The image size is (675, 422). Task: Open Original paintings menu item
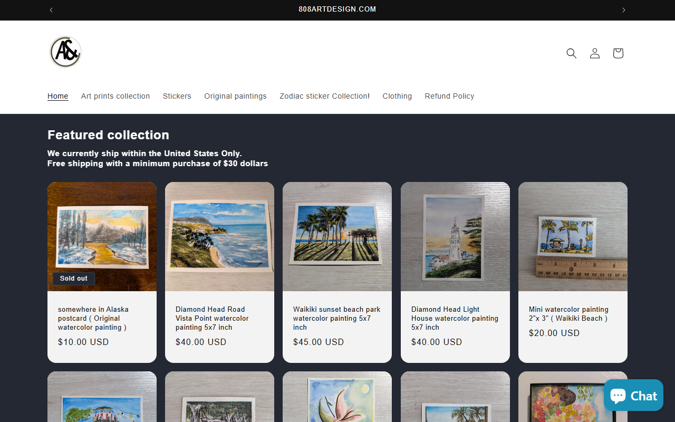point(235,96)
